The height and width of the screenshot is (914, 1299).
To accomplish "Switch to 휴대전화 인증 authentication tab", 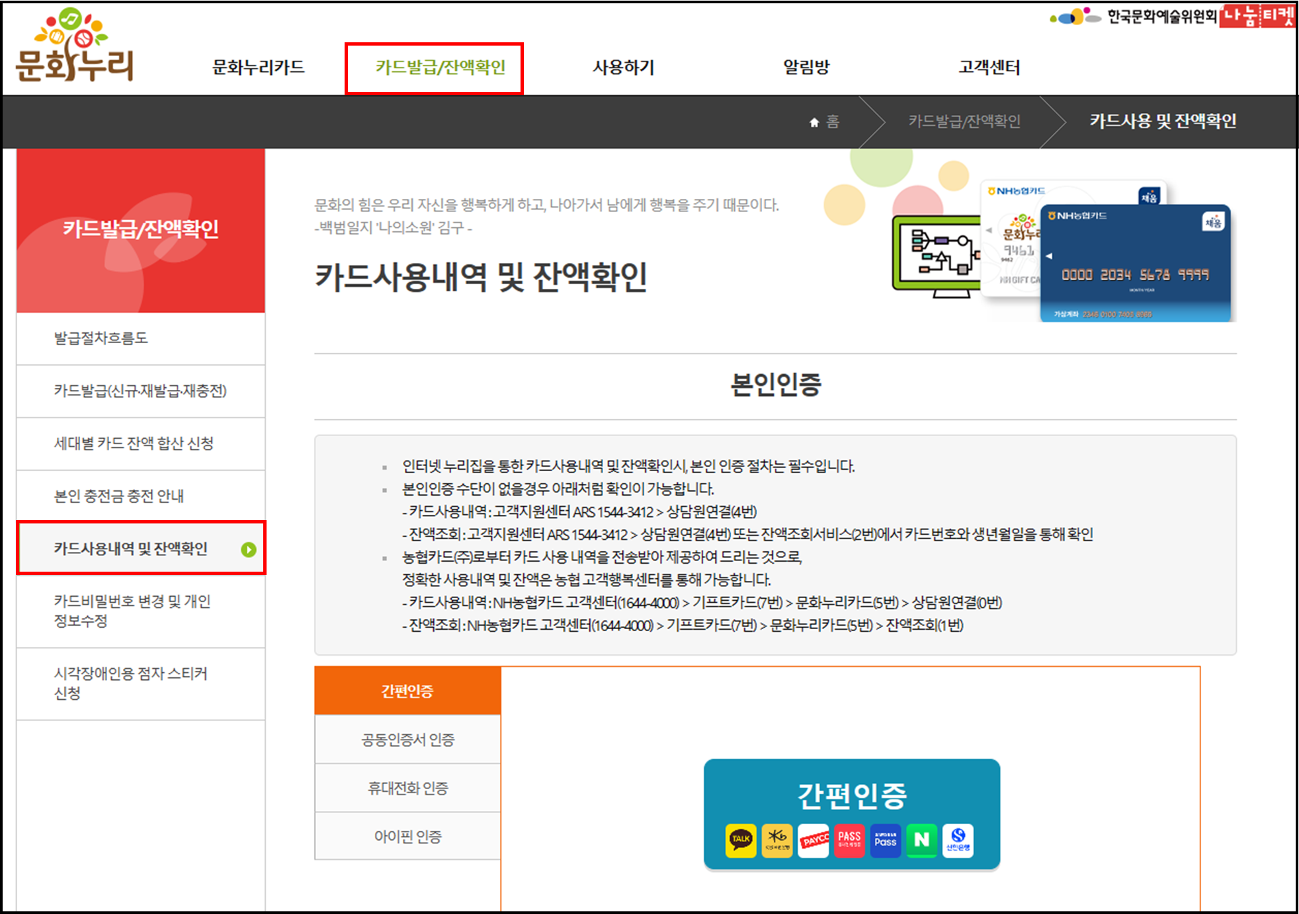I will pos(407,788).
